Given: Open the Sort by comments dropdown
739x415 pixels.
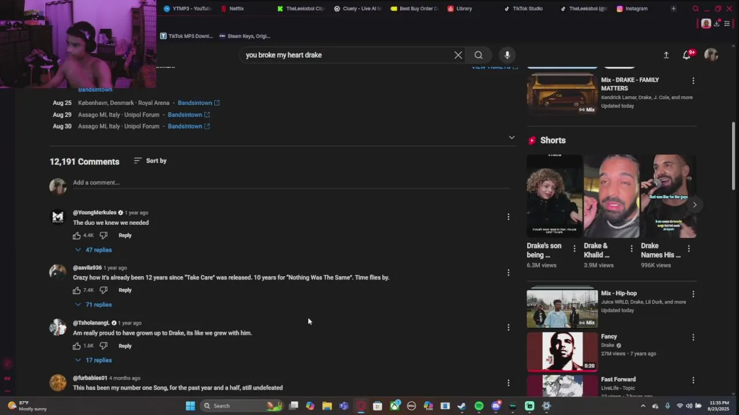Looking at the screenshot, I should tap(150, 161).
